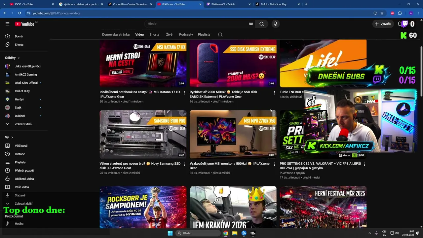The image size is (423, 238).
Task: Open the MSI MPG 271QR X50 thumbnail
Action: click(x=233, y=135)
